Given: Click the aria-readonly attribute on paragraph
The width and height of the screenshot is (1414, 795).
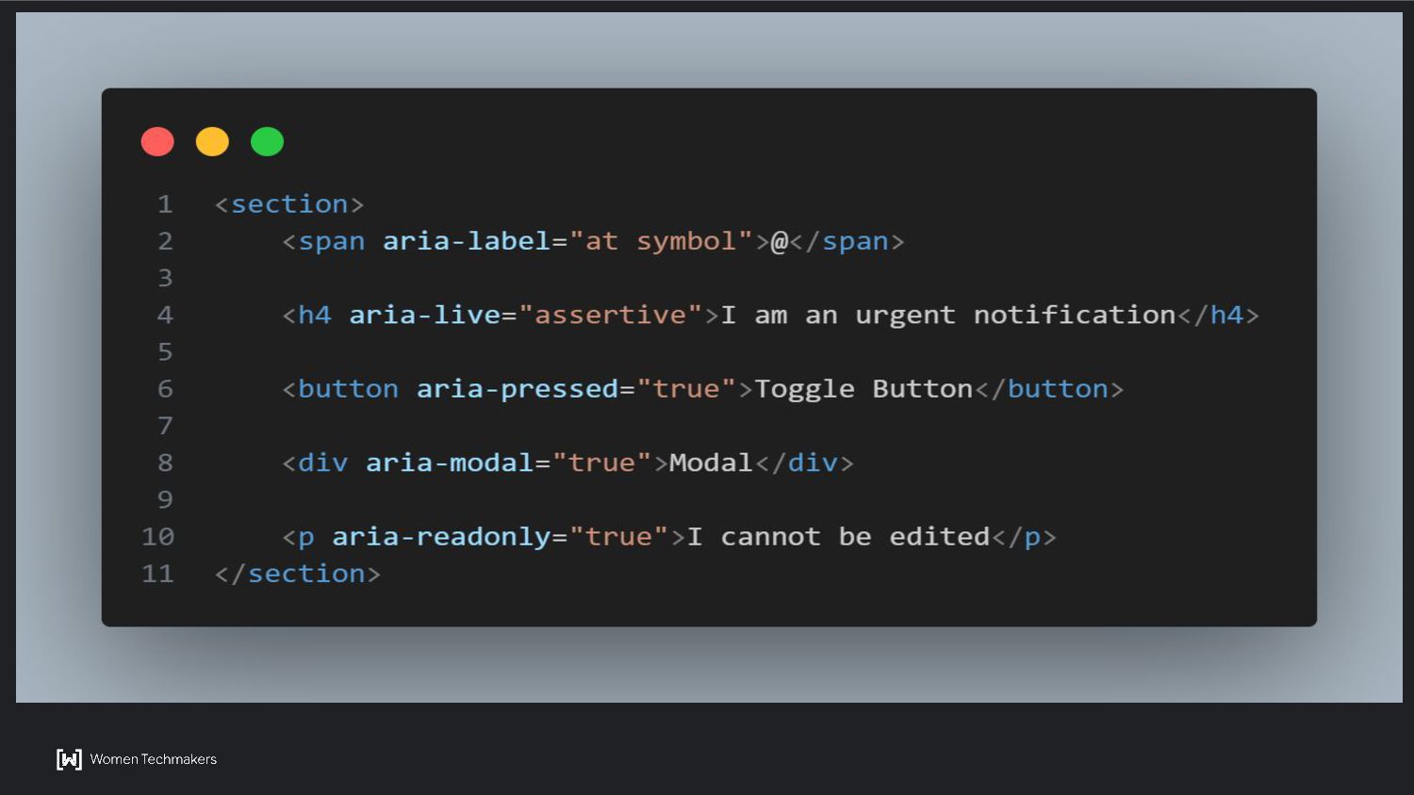Looking at the screenshot, I should click(x=441, y=537).
